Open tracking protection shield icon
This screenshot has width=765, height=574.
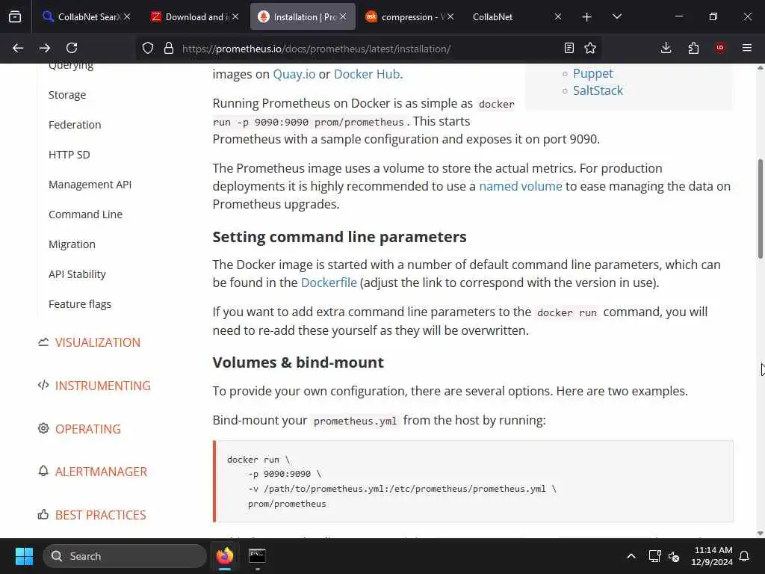[148, 48]
